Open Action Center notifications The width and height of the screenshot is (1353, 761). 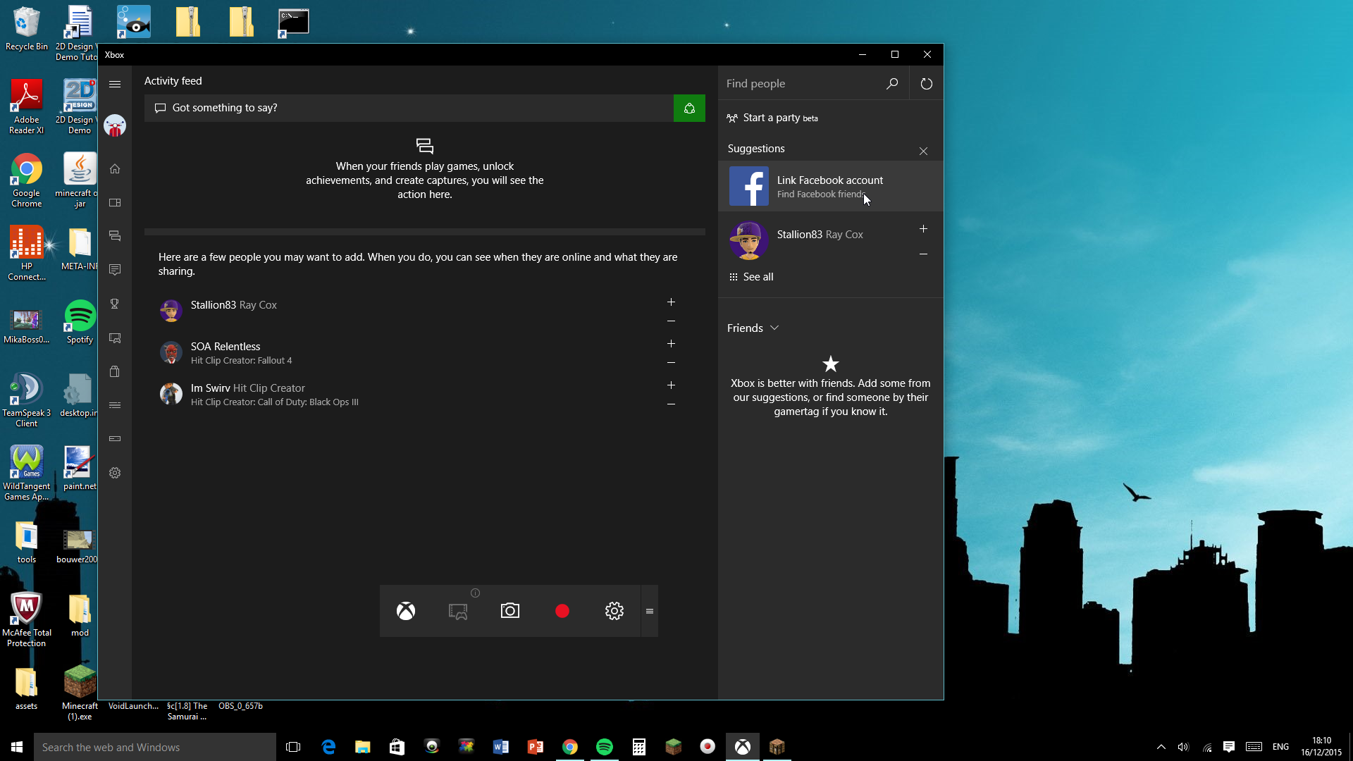coord(1229,747)
